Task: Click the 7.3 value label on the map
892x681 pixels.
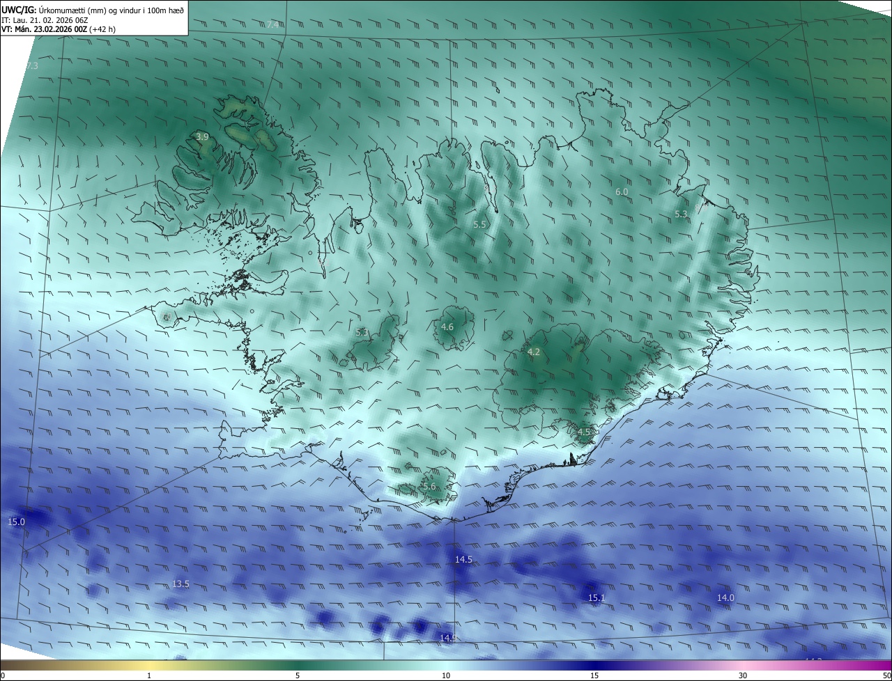Action: coord(32,66)
